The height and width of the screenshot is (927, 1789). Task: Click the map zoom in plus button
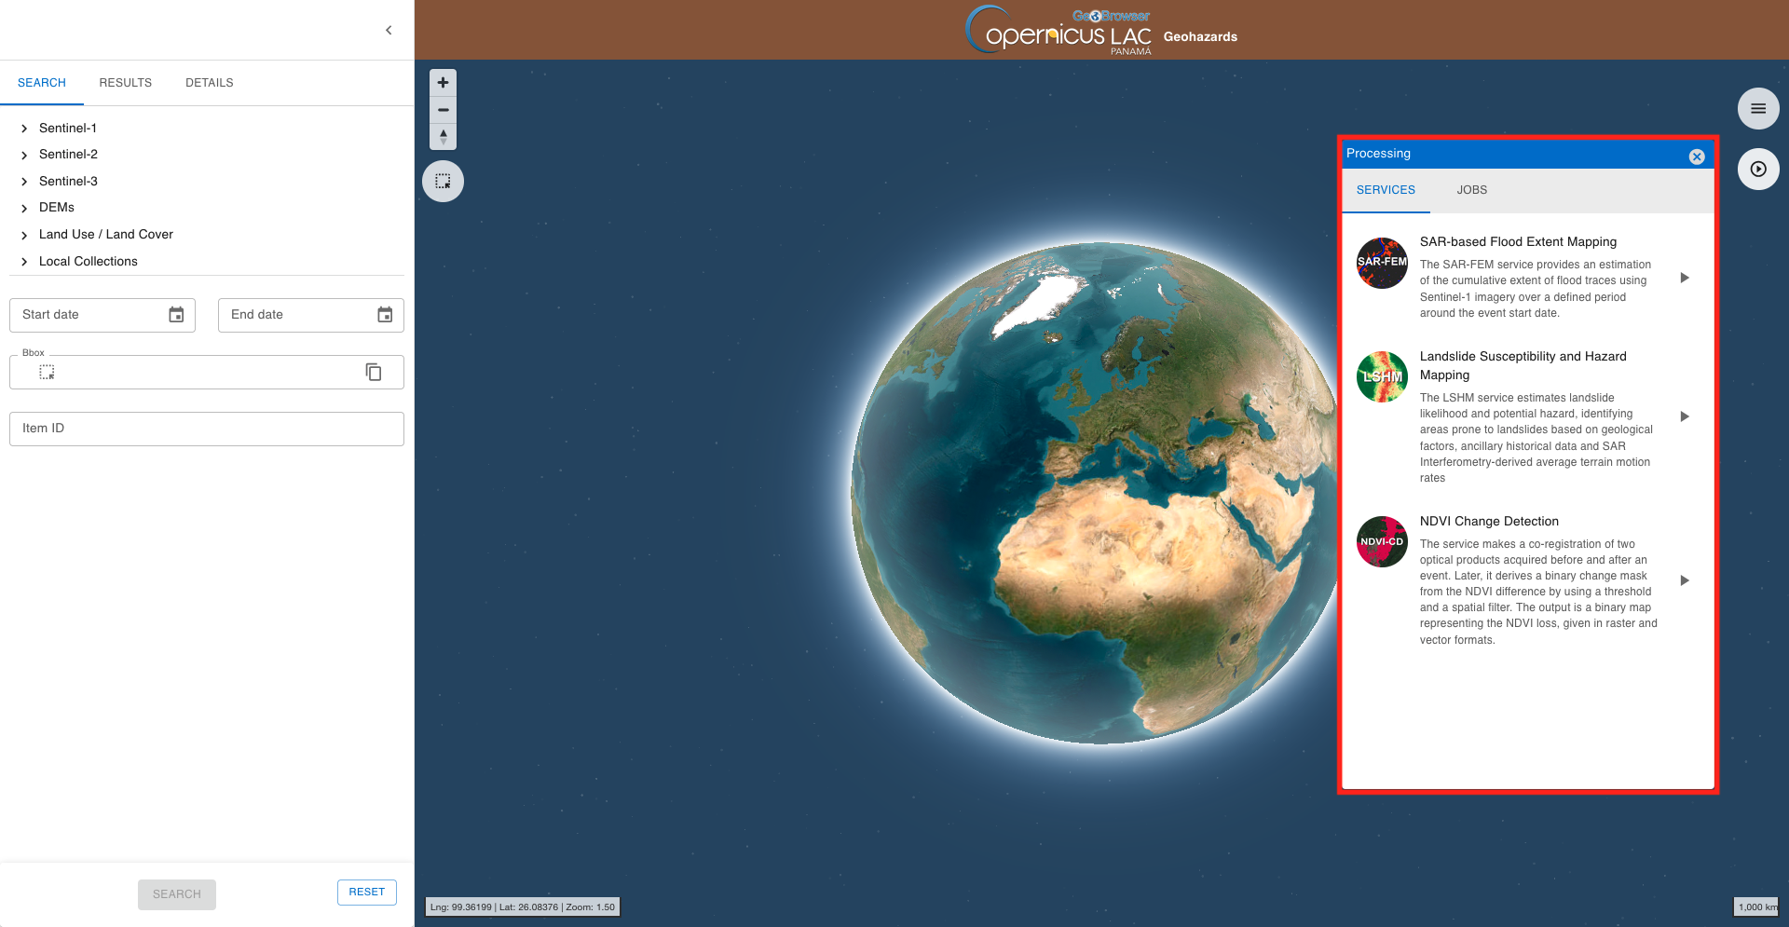(444, 83)
